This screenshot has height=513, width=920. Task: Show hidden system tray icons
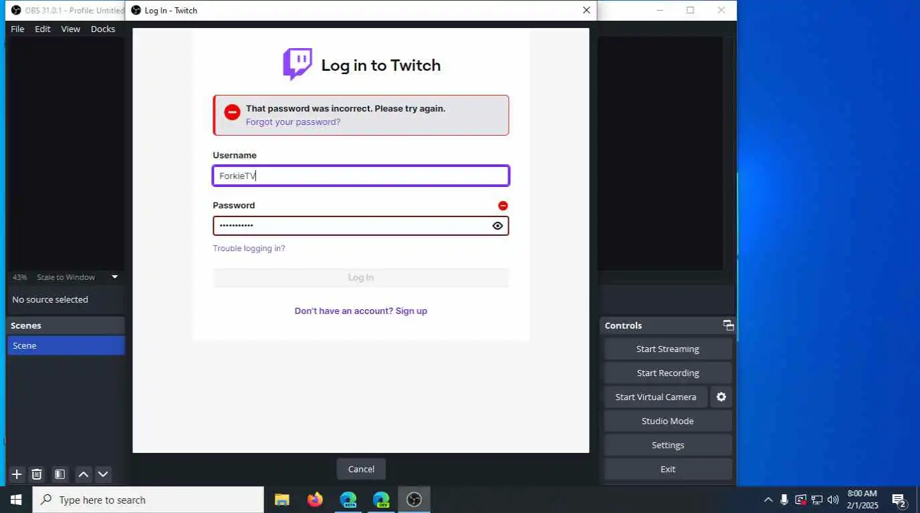coord(768,500)
